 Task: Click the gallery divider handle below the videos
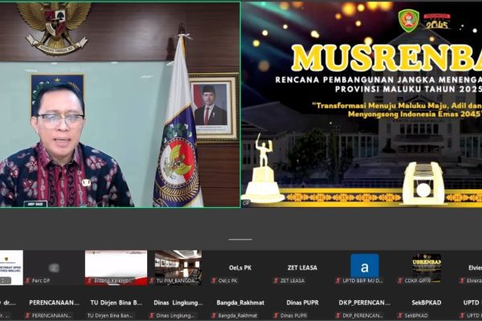point(240,239)
